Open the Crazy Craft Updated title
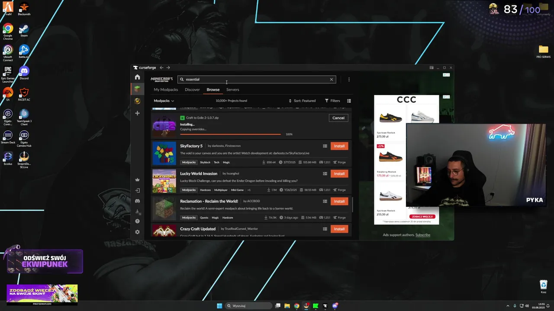 [x=198, y=229]
